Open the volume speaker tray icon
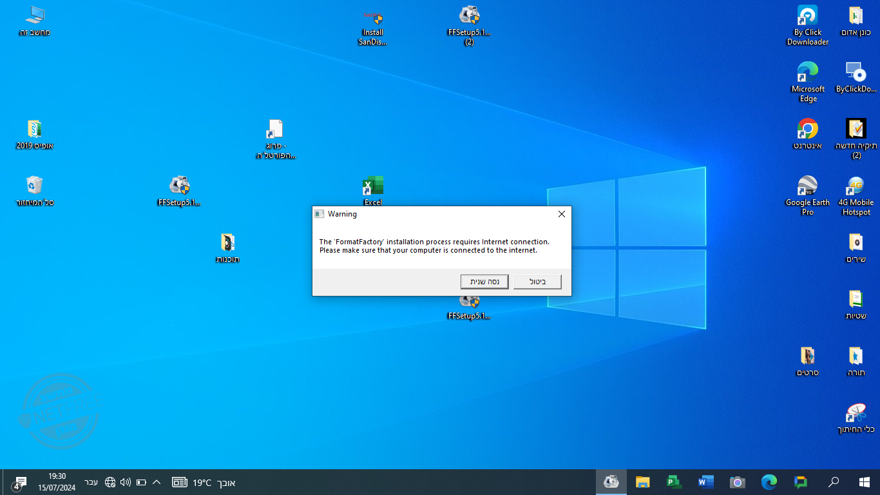This screenshot has height=495, width=880. [126, 482]
